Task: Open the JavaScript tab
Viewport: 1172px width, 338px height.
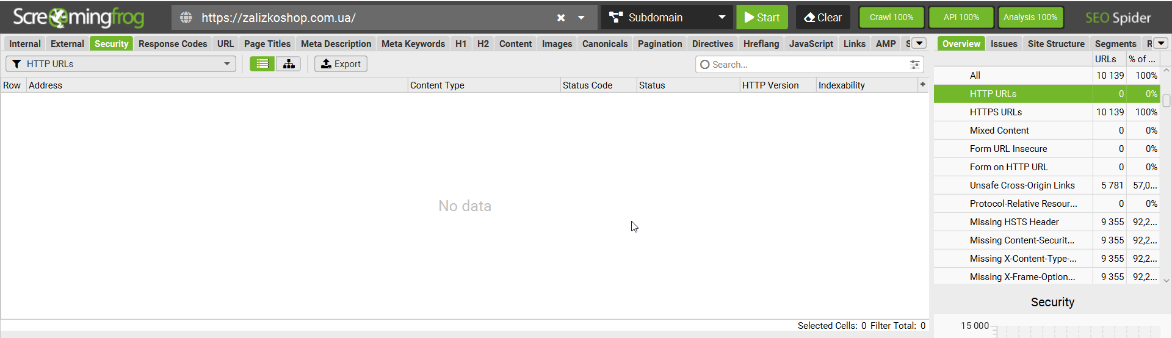Action: [811, 43]
